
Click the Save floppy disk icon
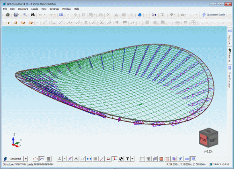(x=15, y=15)
